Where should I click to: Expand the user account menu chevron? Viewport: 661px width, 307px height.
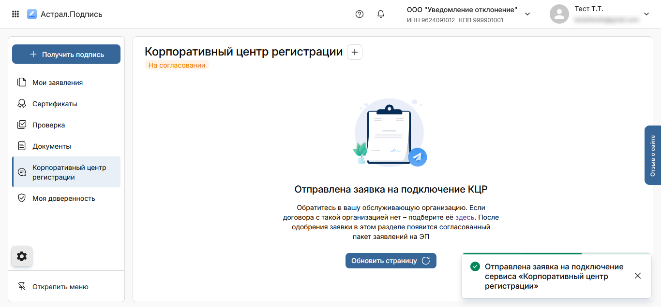click(x=646, y=14)
